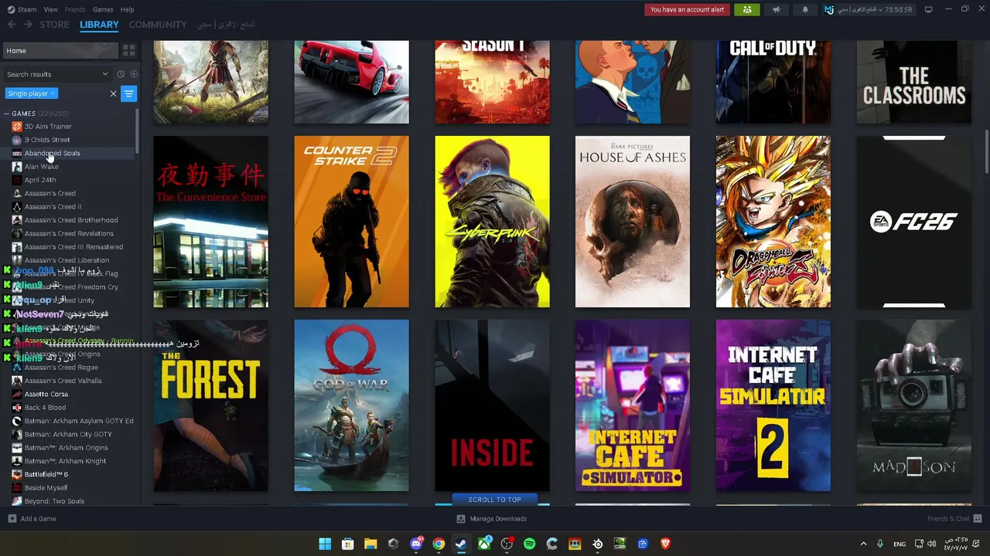Go forward with the navigation forward arrow

(x=28, y=25)
